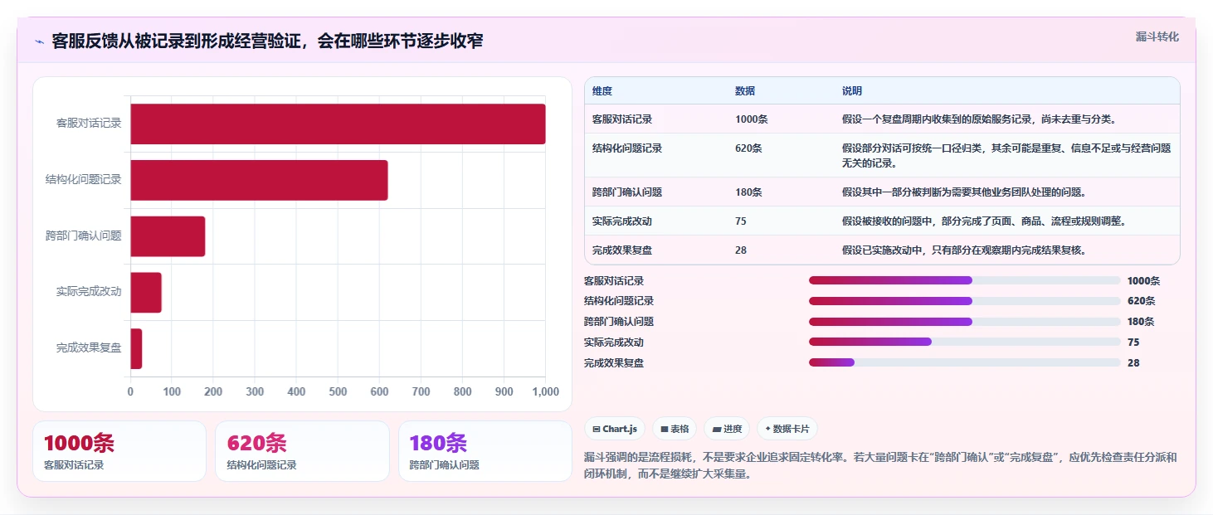Click the 结构化问题记录 chart bar
Image resolution: width=1213 pixels, height=515 pixels.
[259, 180]
